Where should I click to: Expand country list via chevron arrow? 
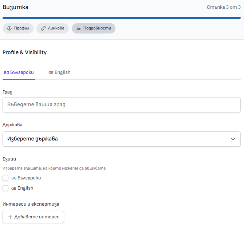[233, 139]
